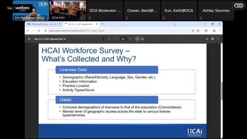Switch to the VMB Board Meeting tab

click(x=44, y=24)
